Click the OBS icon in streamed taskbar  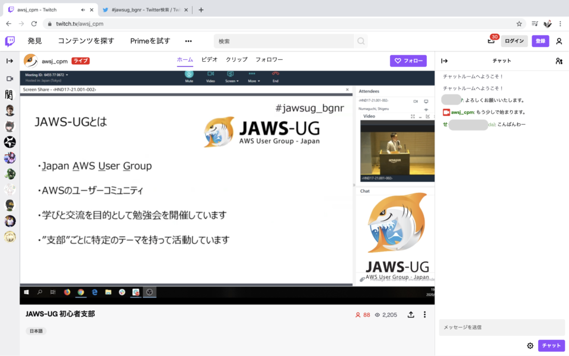[149, 292]
